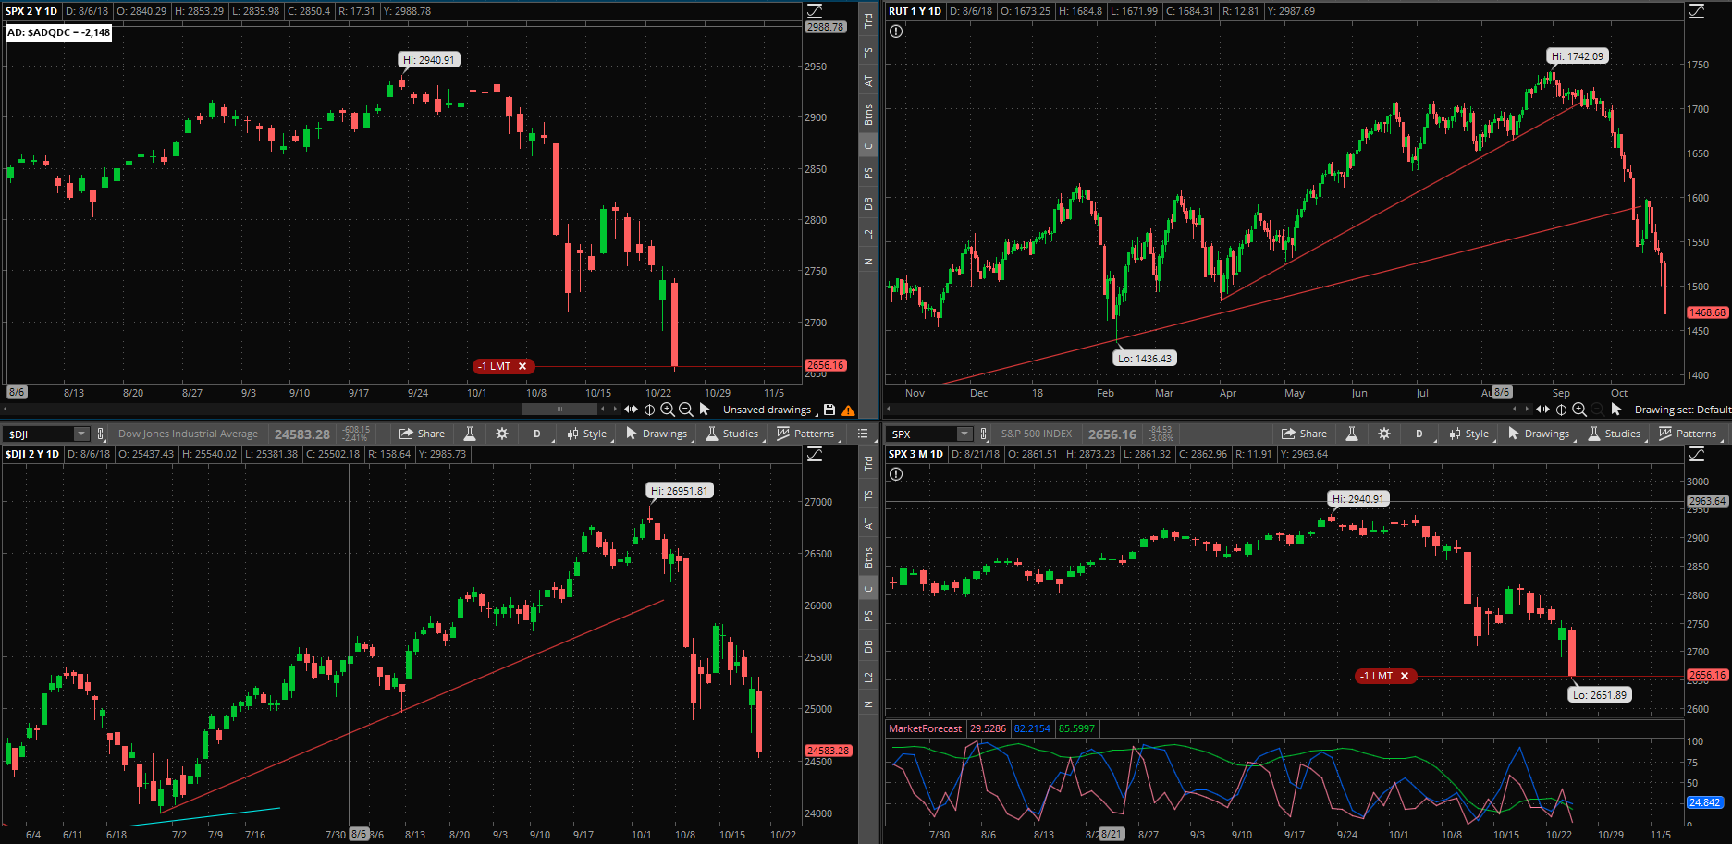Open AT side tab on upper chart
Image resolution: width=1732 pixels, height=844 pixels.
(868, 81)
